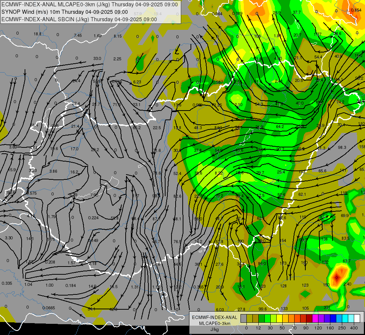Click the map value 8.15
The width and height of the screenshot is (365, 335).
(x=118, y=36)
